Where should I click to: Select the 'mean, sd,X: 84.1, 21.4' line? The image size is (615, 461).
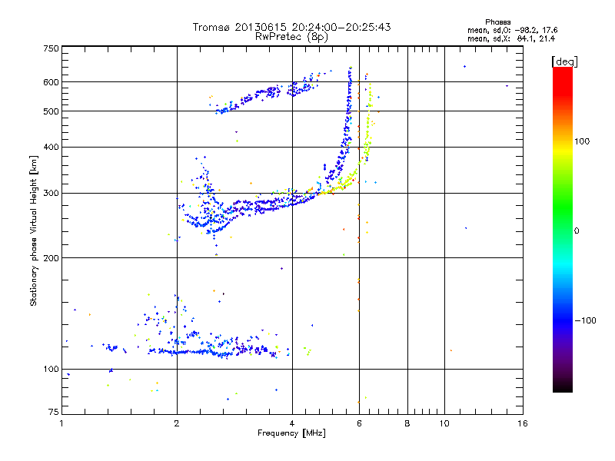coord(511,38)
